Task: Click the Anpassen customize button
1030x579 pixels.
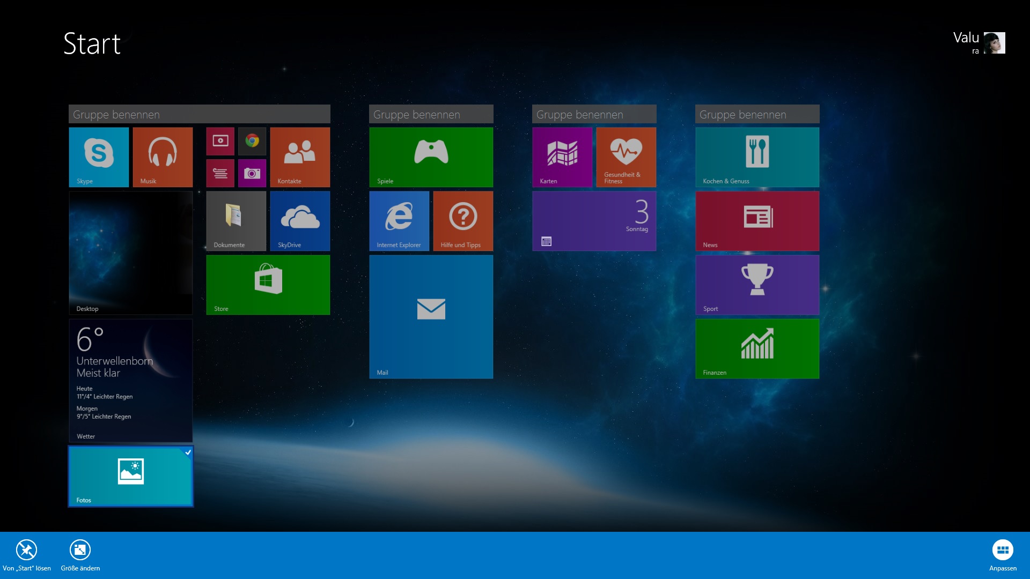Action: (x=1002, y=550)
